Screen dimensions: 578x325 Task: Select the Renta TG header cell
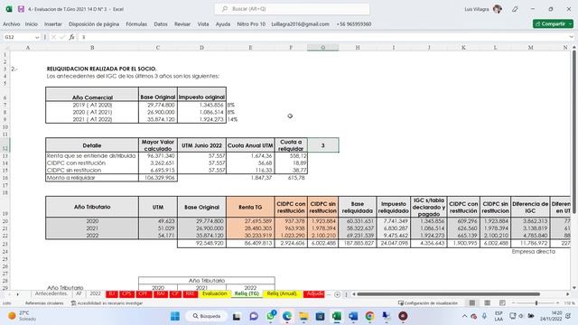tap(250, 207)
